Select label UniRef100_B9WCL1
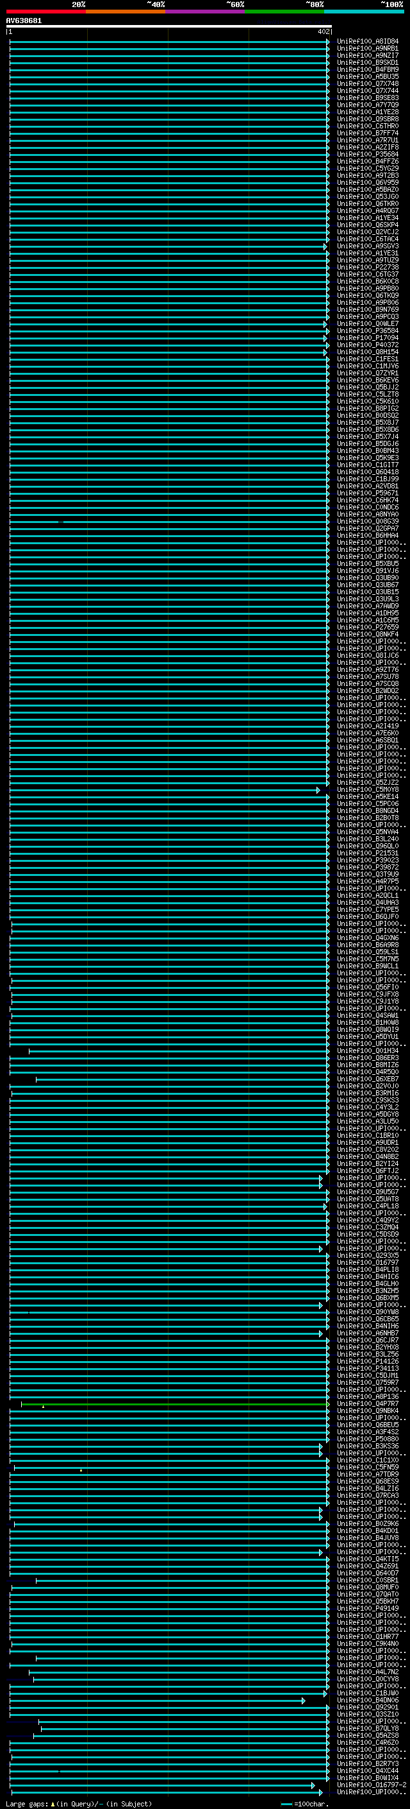This screenshot has height=1809, width=410. point(368,966)
